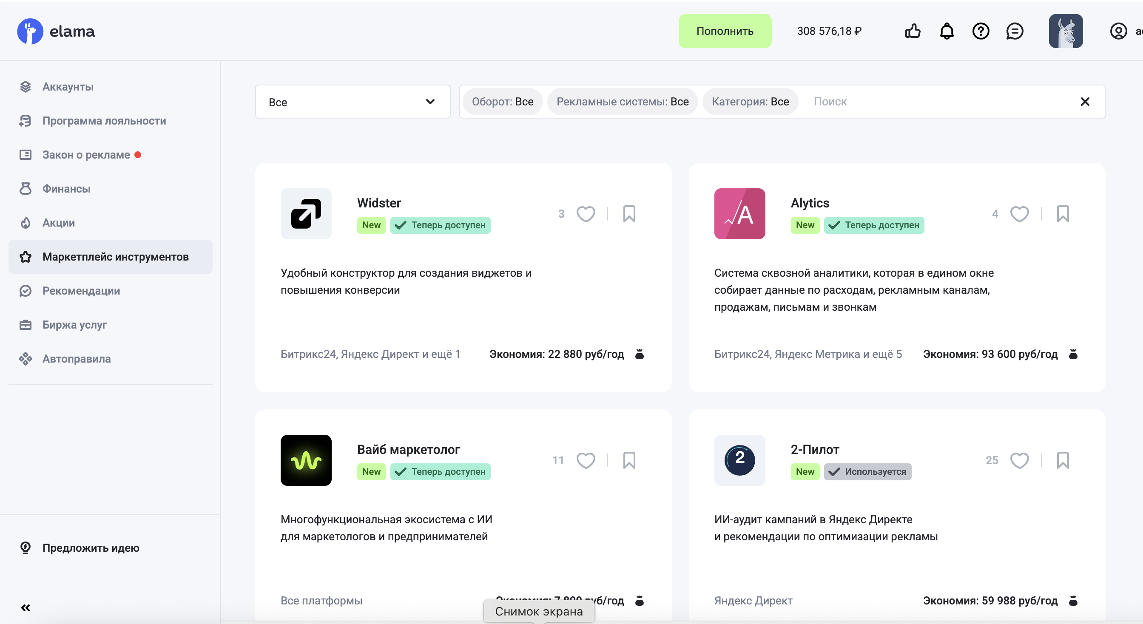Screen dimensions: 1143x624
Task: Open the Все dropdown selector
Action: (x=352, y=102)
